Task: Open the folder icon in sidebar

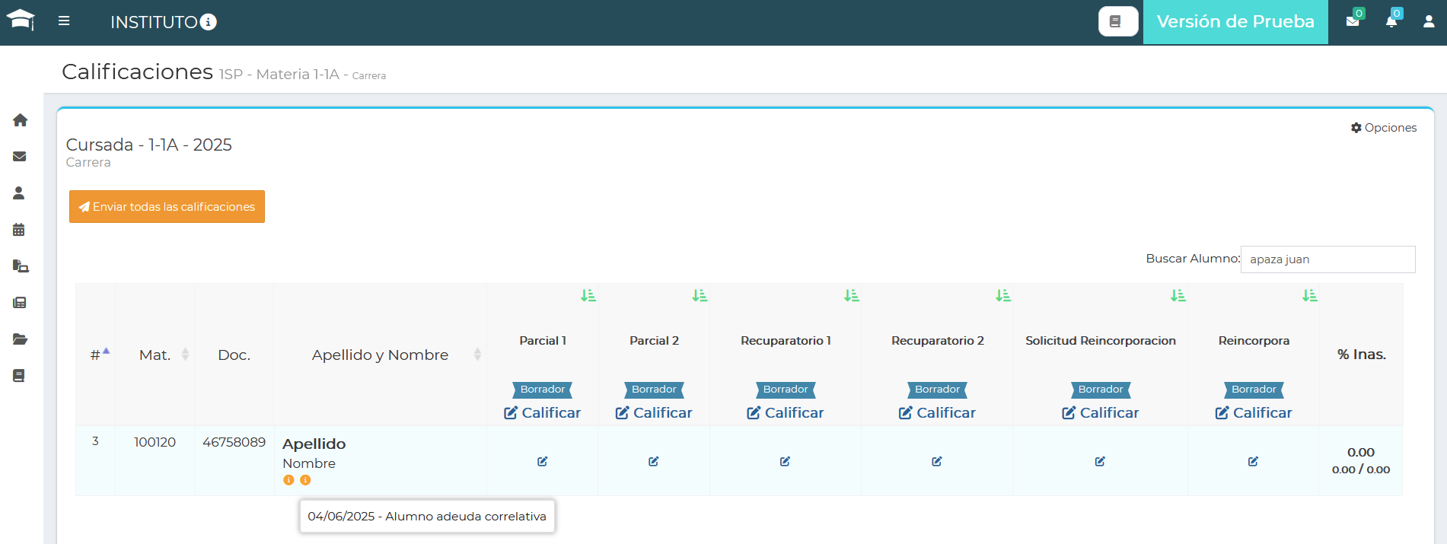Action: click(x=20, y=339)
